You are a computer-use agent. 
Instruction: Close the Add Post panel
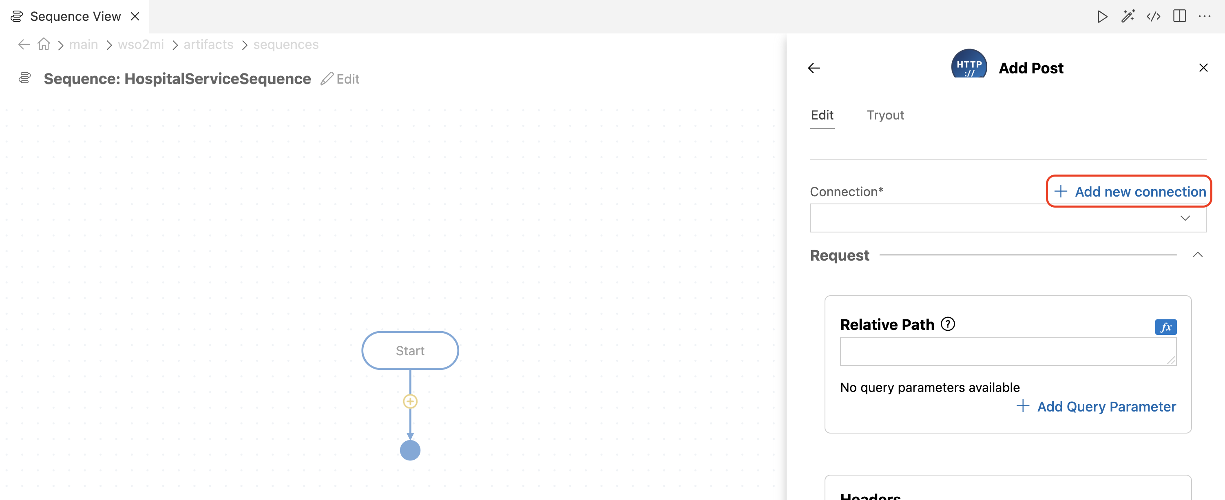(1203, 68)
